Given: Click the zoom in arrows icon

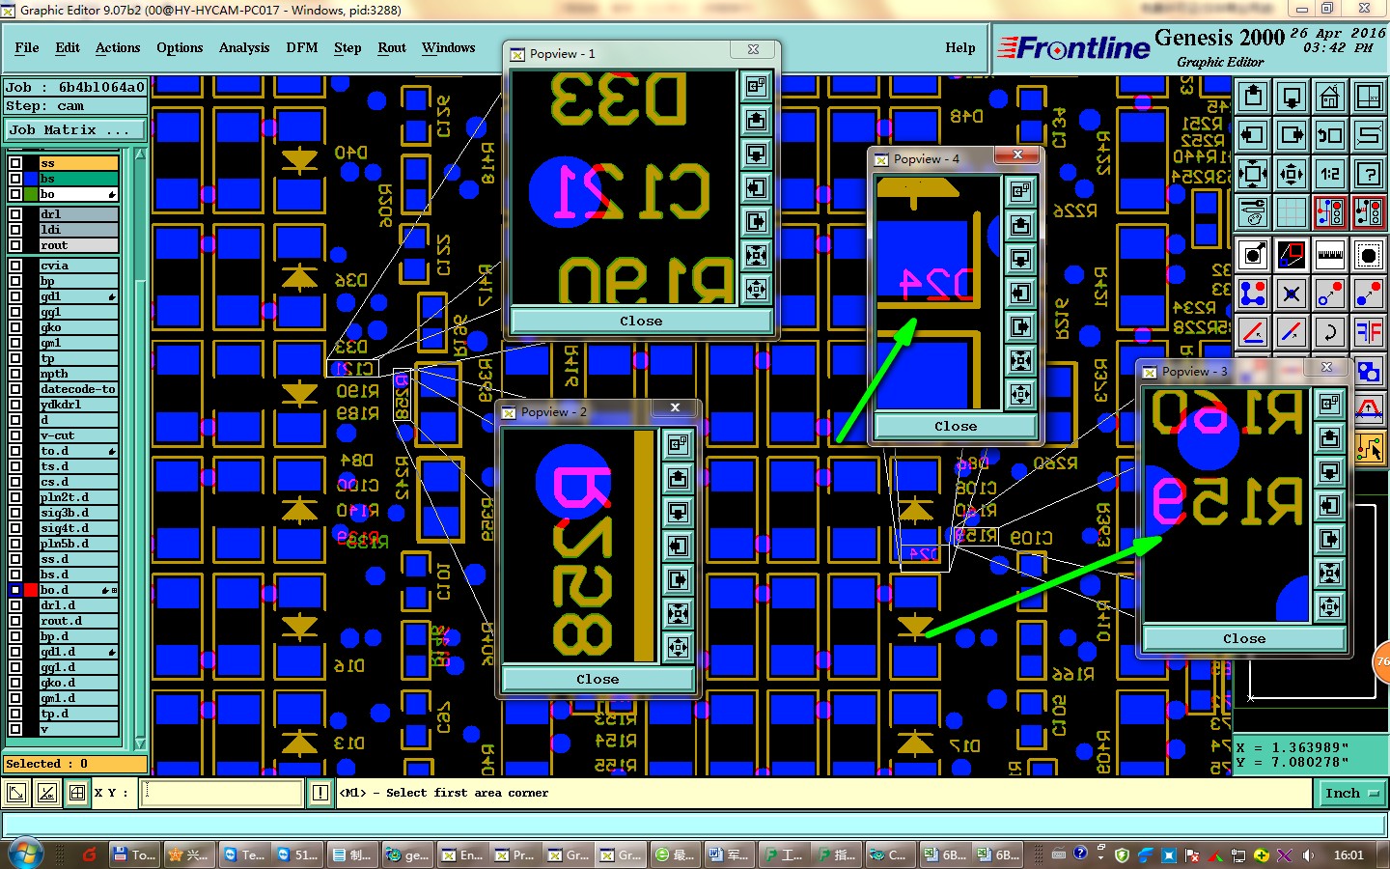Looking at the screenshot, I should (x=1292, y=174).
